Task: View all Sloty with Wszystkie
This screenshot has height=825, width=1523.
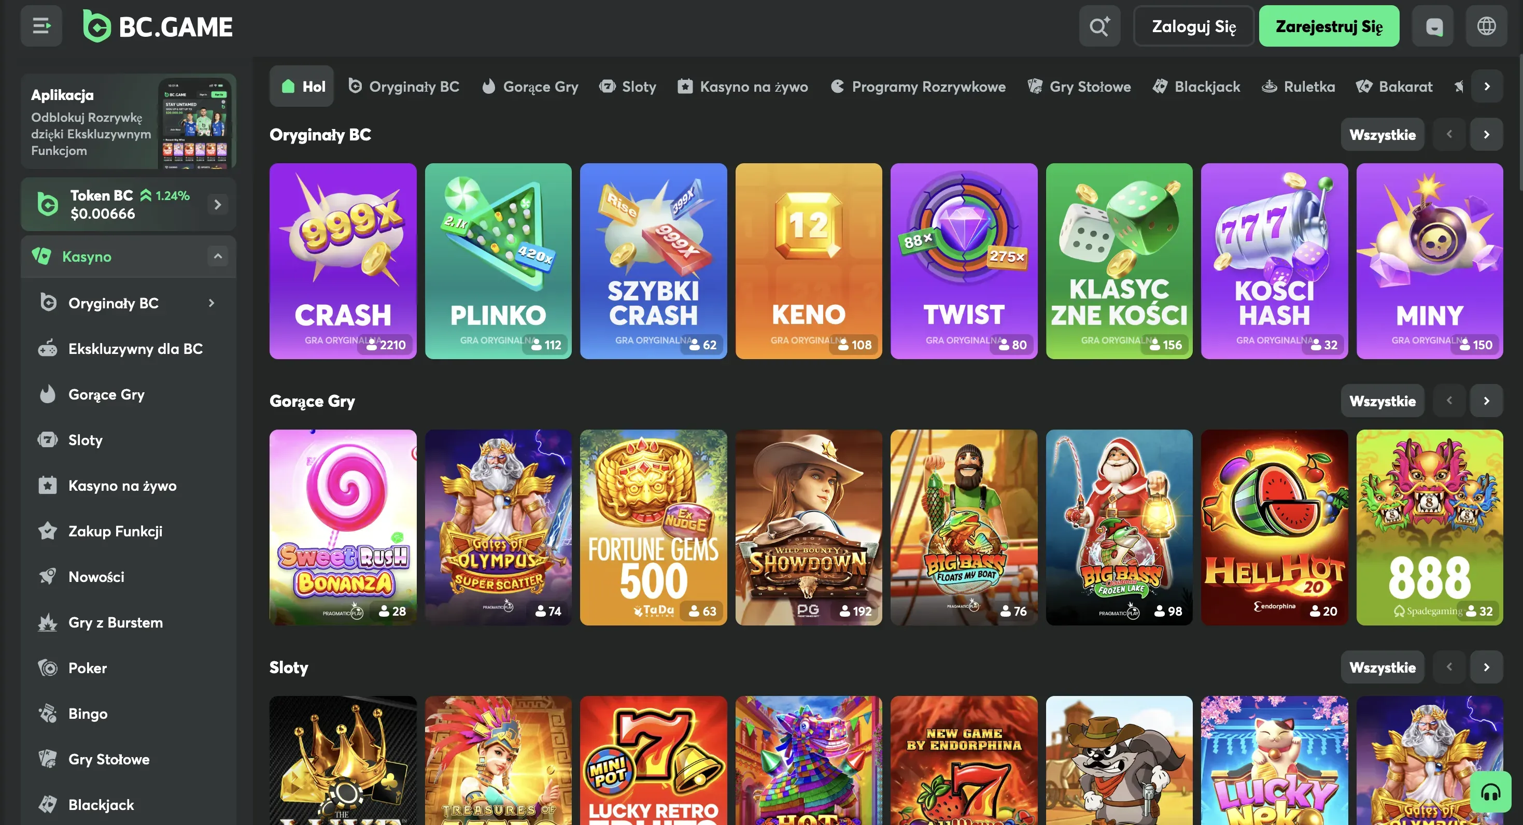Action: pyautogui.click(x=1383, y=667)
